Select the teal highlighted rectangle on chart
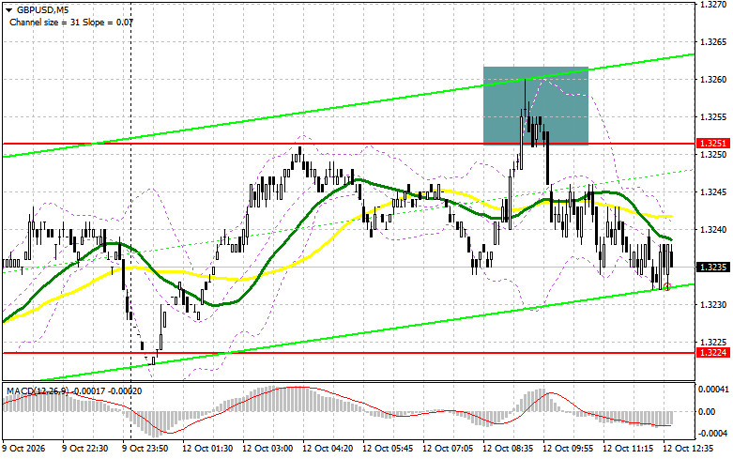Viewport: 733px width, 459px height. pyautogui.click(x=536, y=105)
